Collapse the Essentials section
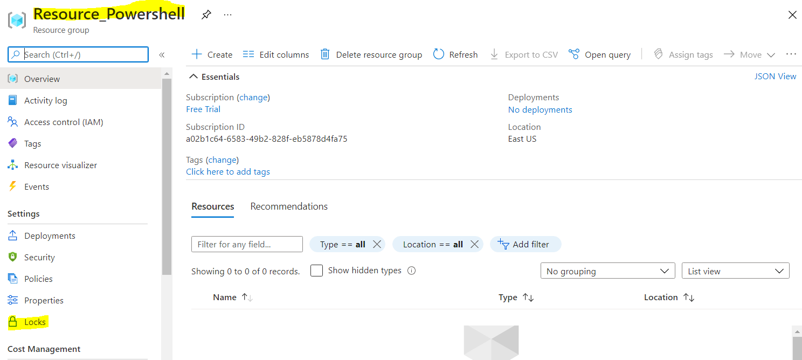The height and width of the screenshot is (360, 802). [215, 77]
